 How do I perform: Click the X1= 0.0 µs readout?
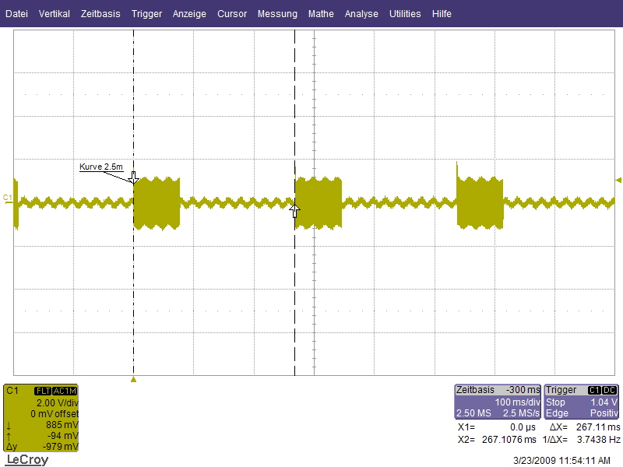(x=497, y=427)
